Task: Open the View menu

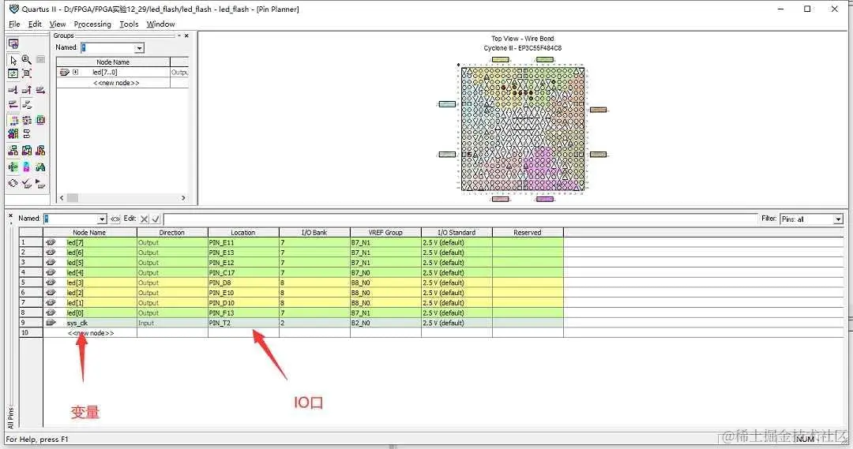Action: [x=58, y=24]
